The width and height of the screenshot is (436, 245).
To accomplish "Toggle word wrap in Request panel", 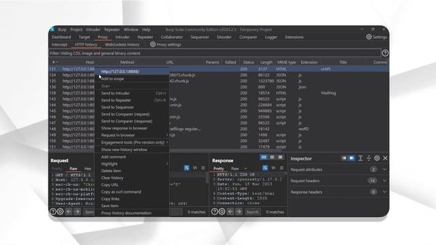I will pyautogui.click(x=187, y=168).
